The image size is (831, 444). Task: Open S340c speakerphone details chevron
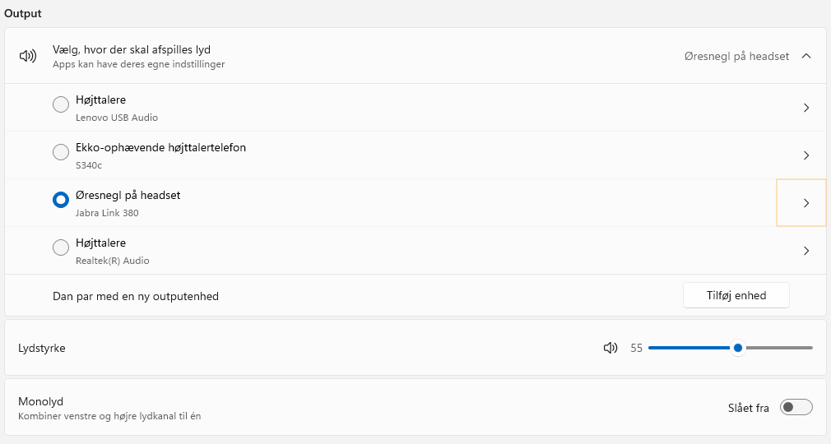(806, 155)
